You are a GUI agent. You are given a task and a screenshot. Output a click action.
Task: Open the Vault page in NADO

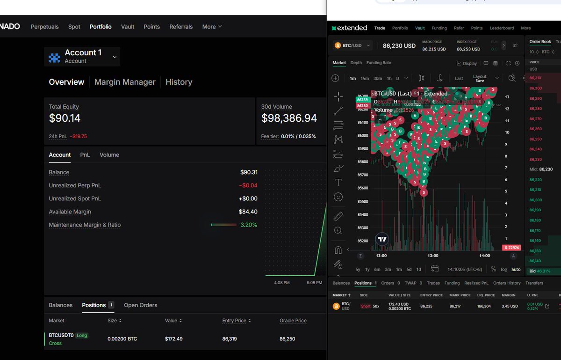(x=128, y=27)
